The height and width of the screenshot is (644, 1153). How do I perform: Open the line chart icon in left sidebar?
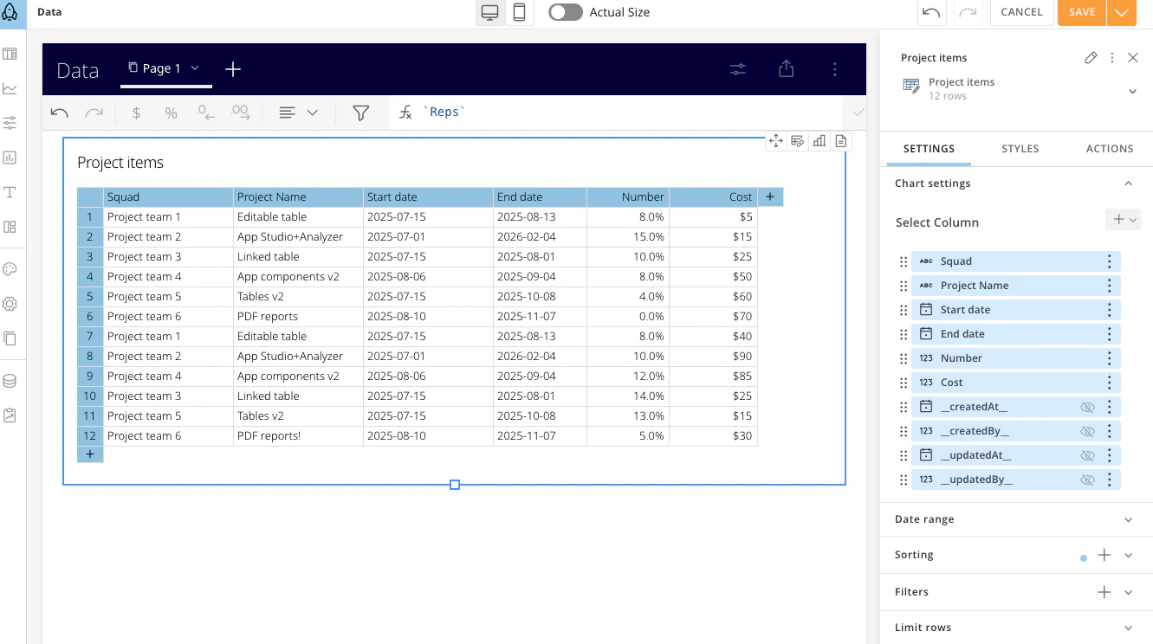click(x=10, y=88)
